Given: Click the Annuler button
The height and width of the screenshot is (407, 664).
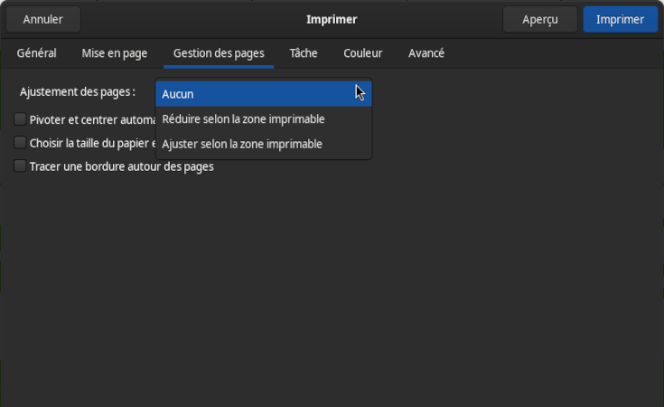Looking at the screenshot, I should [x=43, y=20].
